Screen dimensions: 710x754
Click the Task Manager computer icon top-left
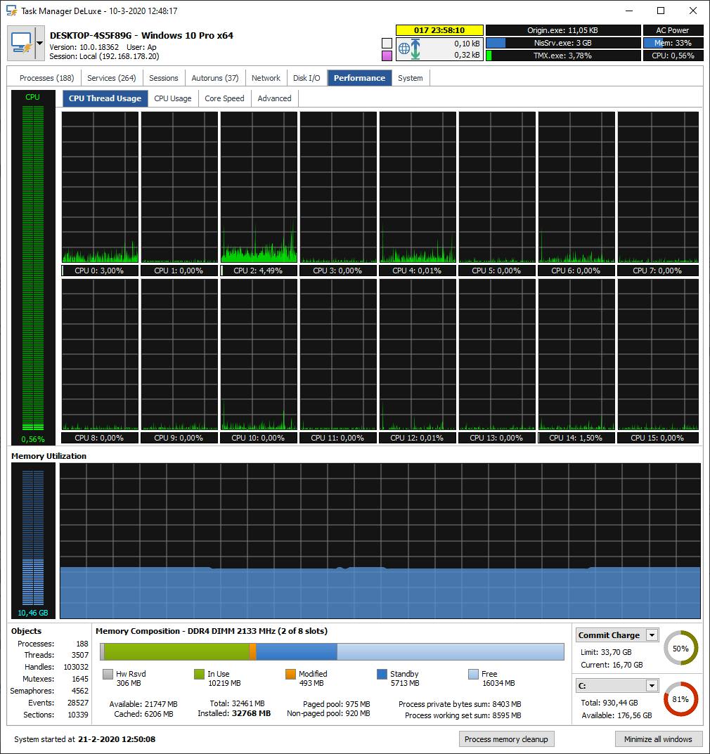click(22, 41)
